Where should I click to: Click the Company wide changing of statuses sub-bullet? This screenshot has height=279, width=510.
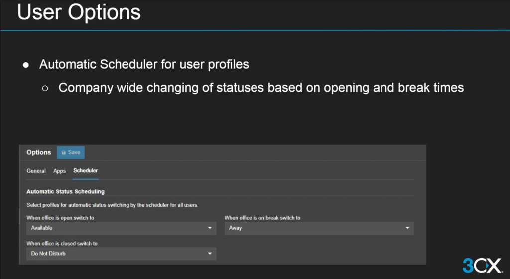[261, 88]
